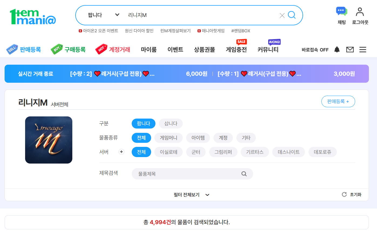Click 판매등록 + button
This screenshot has height=232, width=377.
point(338,102)
